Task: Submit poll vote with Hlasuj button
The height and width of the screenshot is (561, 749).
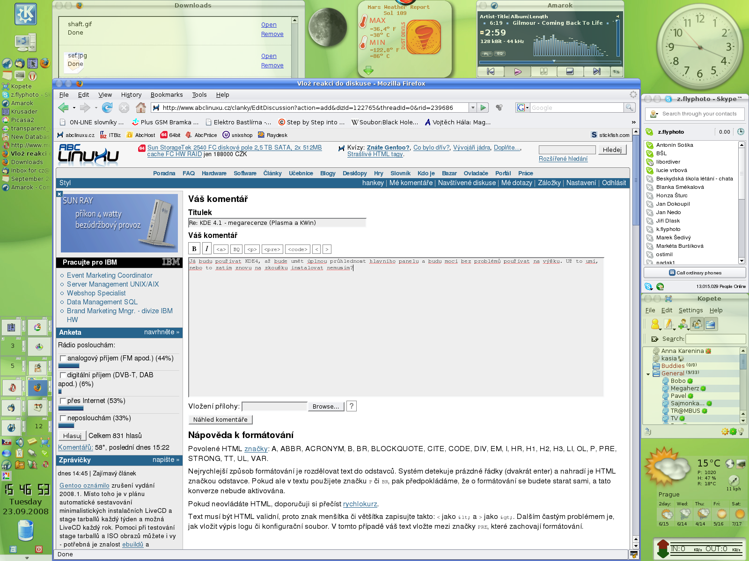Action: click(x=73, y=436)
